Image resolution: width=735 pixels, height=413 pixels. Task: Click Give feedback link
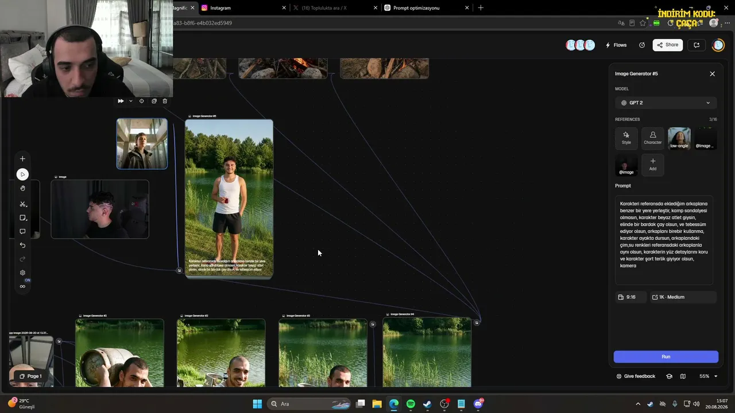coord(636,376)
